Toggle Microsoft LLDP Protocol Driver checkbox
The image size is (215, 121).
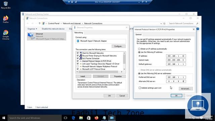pos(78,69)
